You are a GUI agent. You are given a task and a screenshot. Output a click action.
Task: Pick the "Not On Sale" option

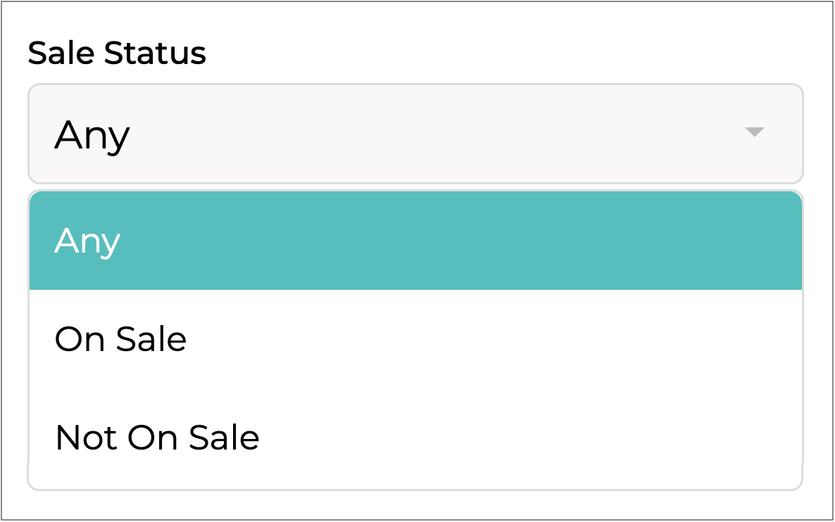415,437
